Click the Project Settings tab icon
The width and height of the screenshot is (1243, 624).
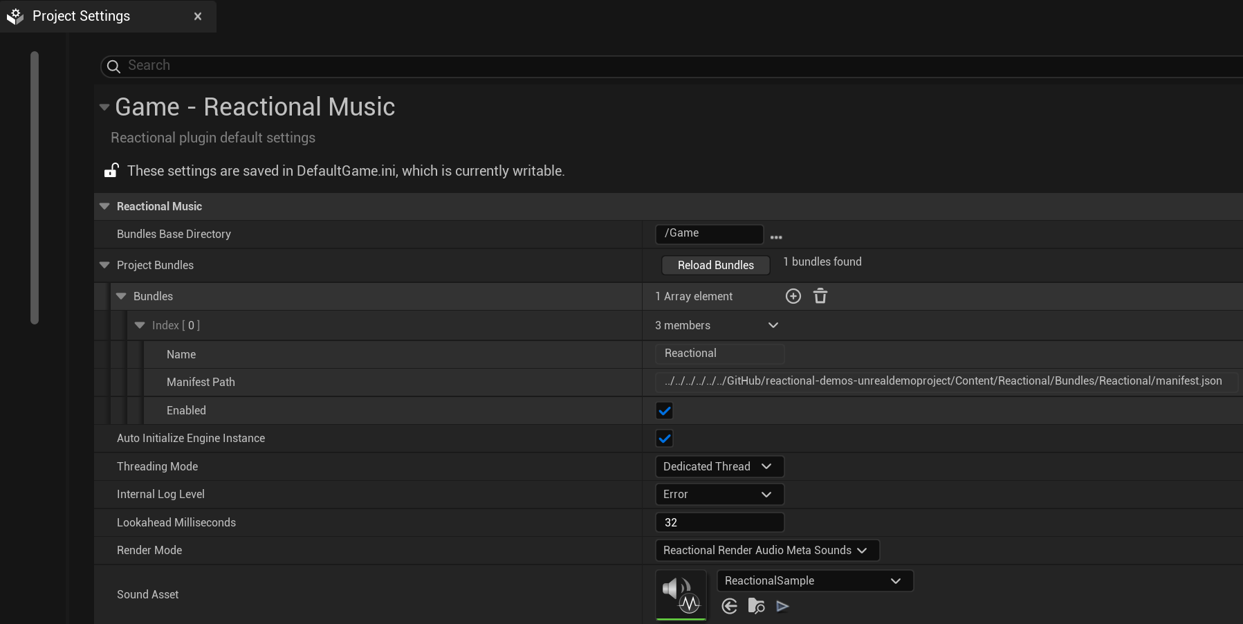[15, 17]
